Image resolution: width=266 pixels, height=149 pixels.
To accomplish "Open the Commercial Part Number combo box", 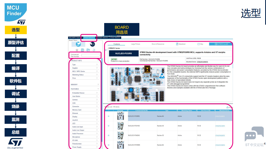I will coord(91,55).
